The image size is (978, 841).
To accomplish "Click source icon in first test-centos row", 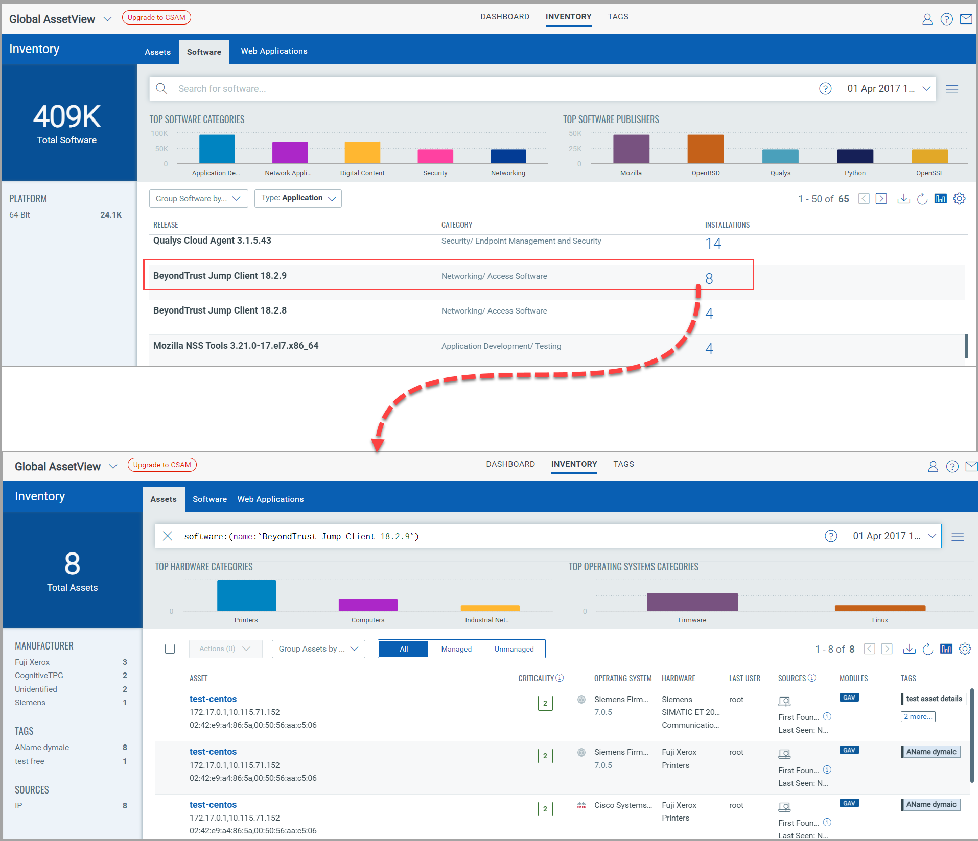I will [x=784, y=702].
